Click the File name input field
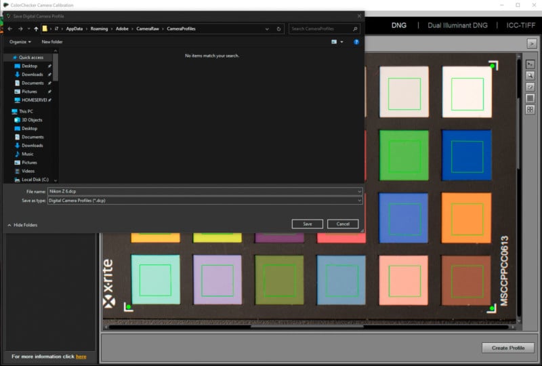 click(203, 192)
